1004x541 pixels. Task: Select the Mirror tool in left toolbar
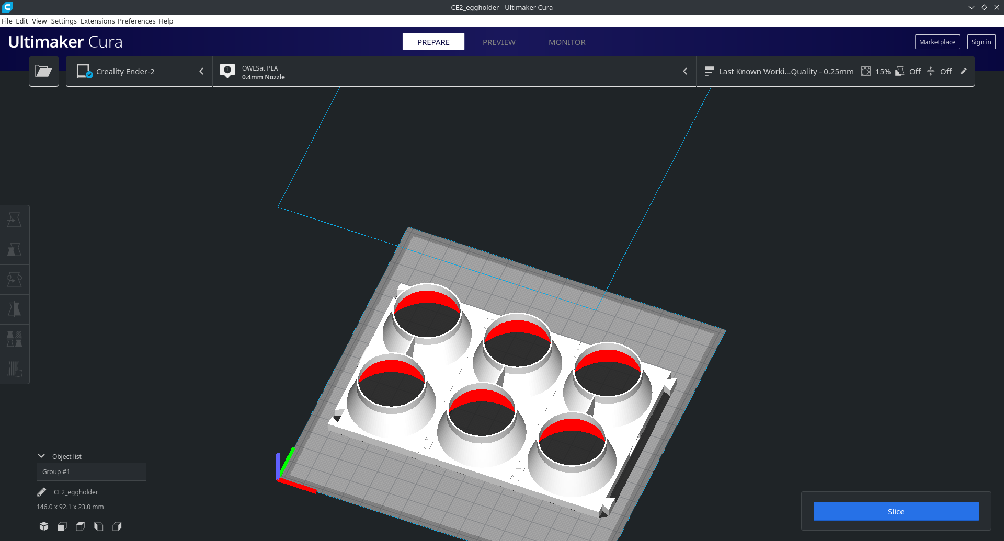(15, 309)
